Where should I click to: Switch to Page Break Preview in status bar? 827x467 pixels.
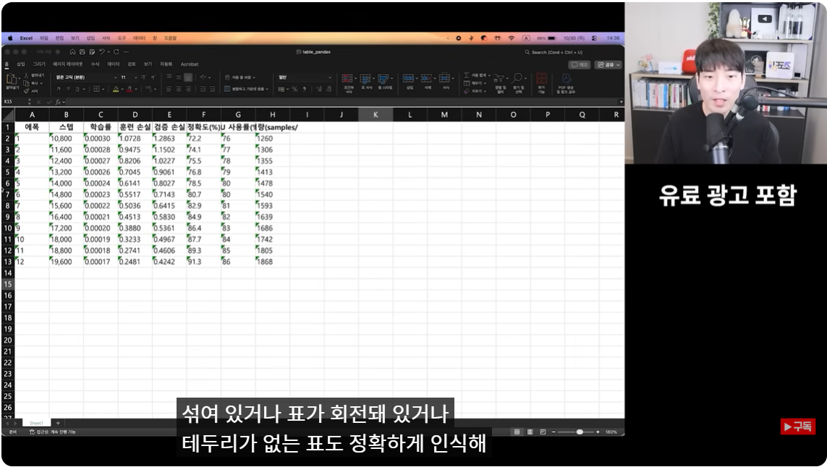tap(543, 432)
